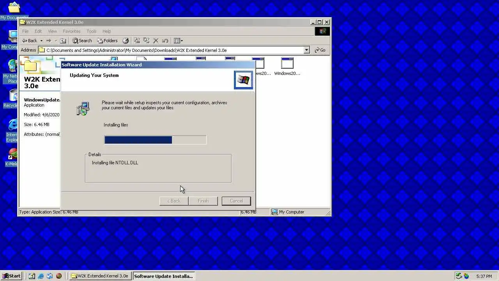
Task: Open the Edit menu
Action: [38, 31]
